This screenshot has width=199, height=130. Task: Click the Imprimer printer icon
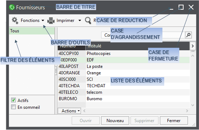[51, 20]
